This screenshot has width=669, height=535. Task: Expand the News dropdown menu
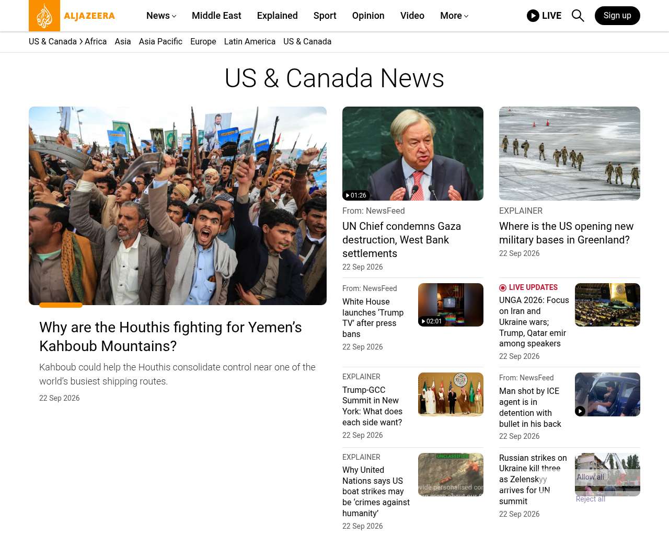pyautogui.click(x=161, y=16)
